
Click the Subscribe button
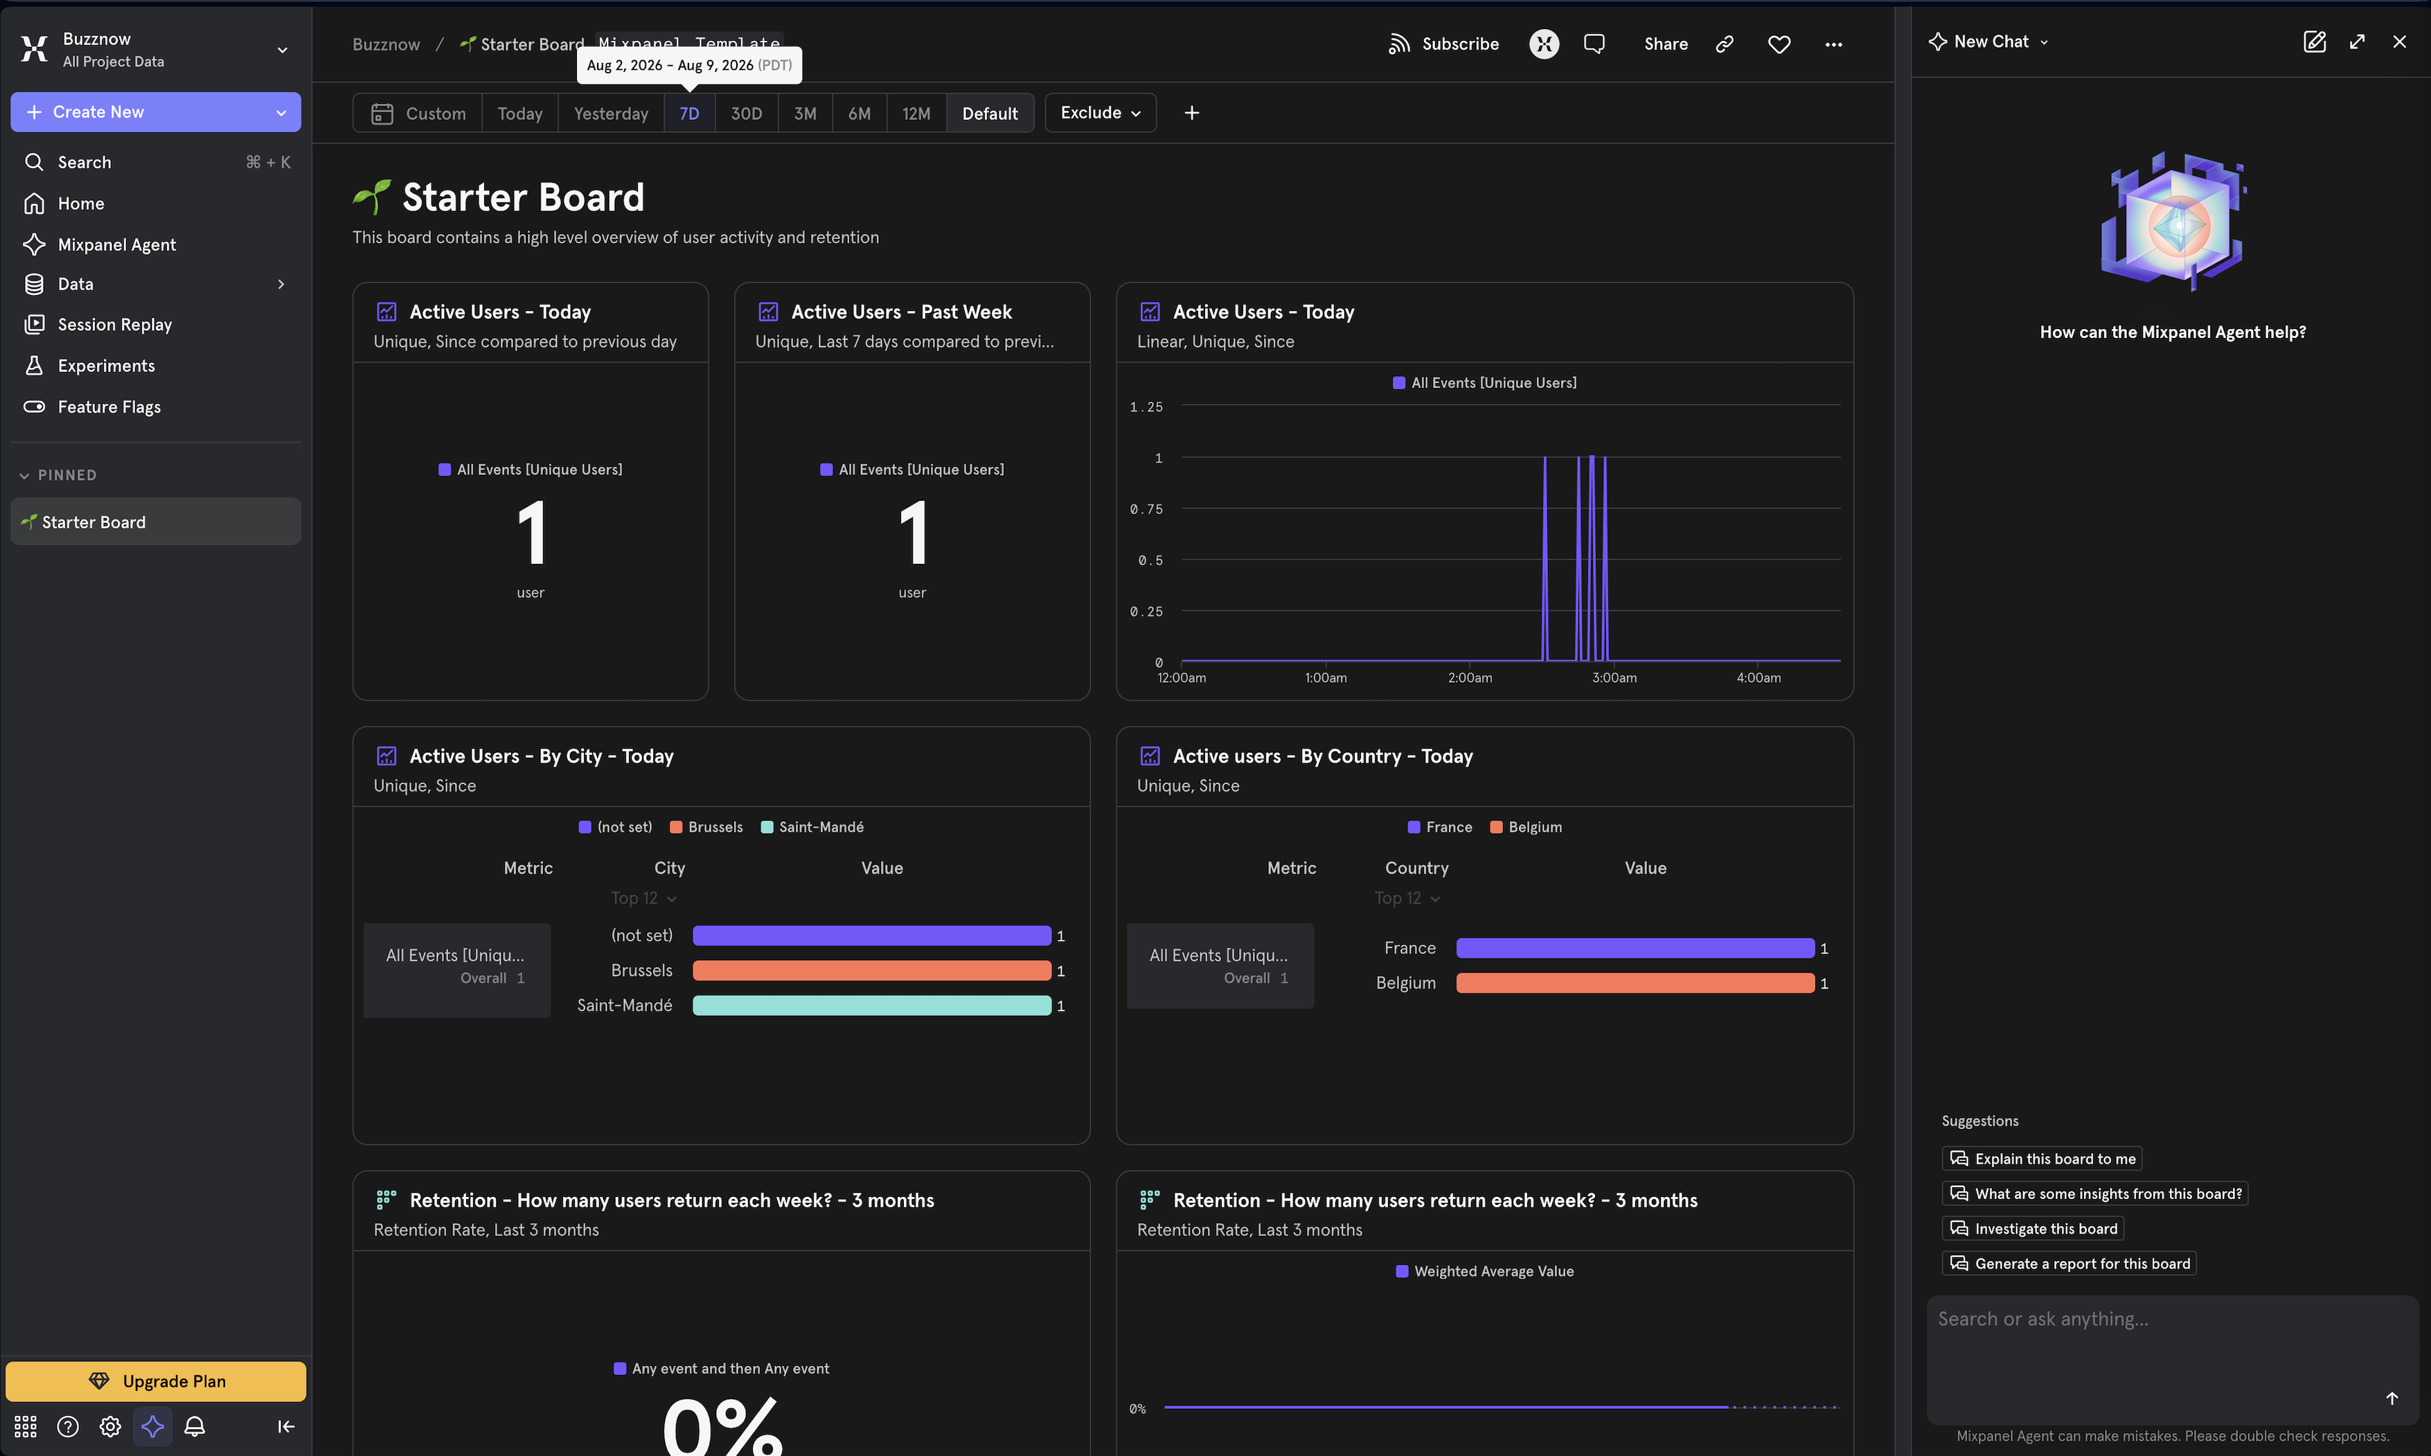[1443, 44]
